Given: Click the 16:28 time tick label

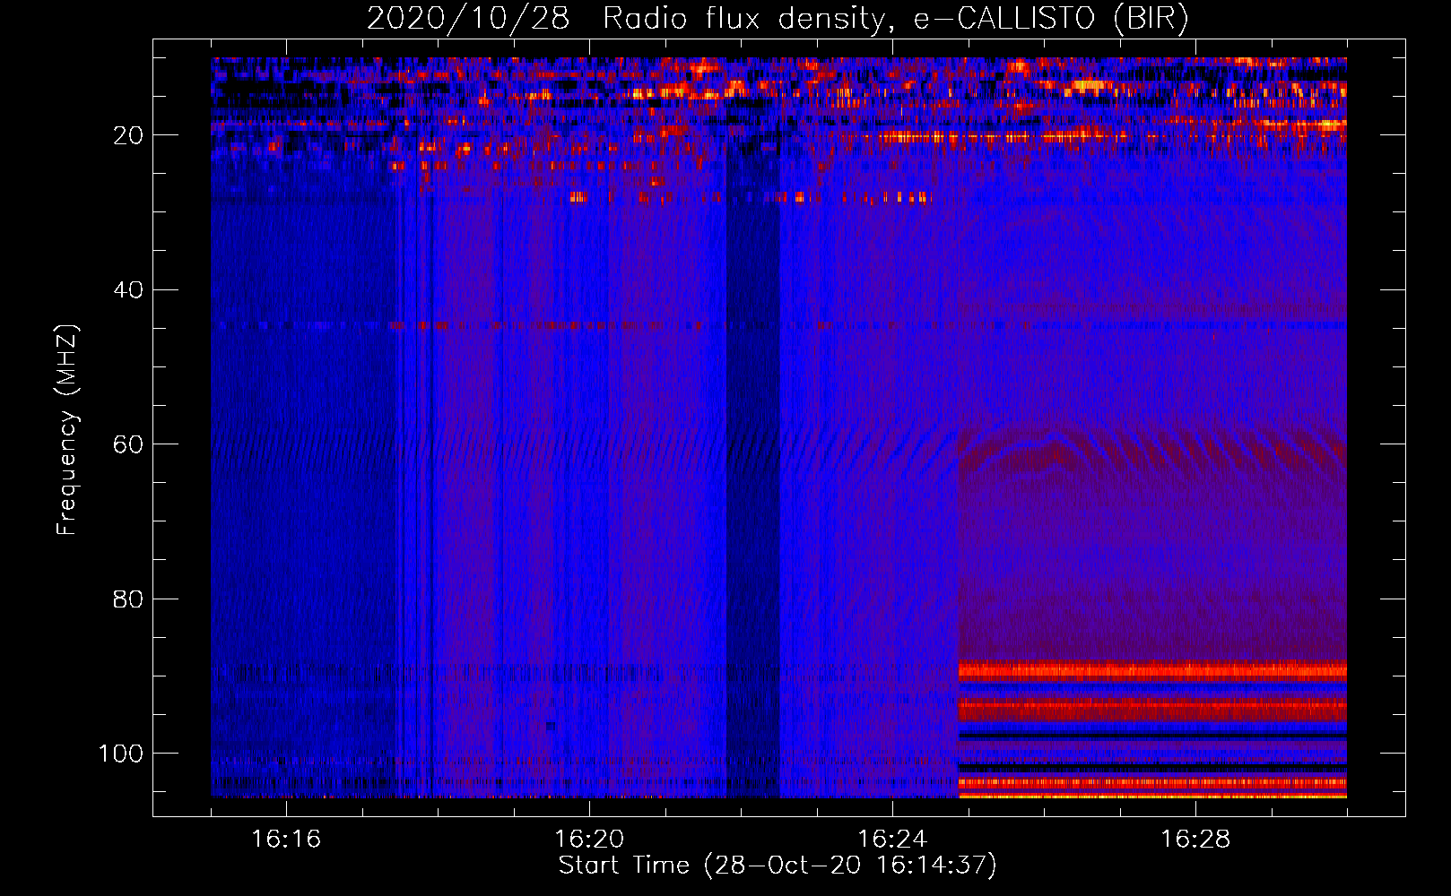Looking at the screenshot, I should click(x=1195, y=839).
